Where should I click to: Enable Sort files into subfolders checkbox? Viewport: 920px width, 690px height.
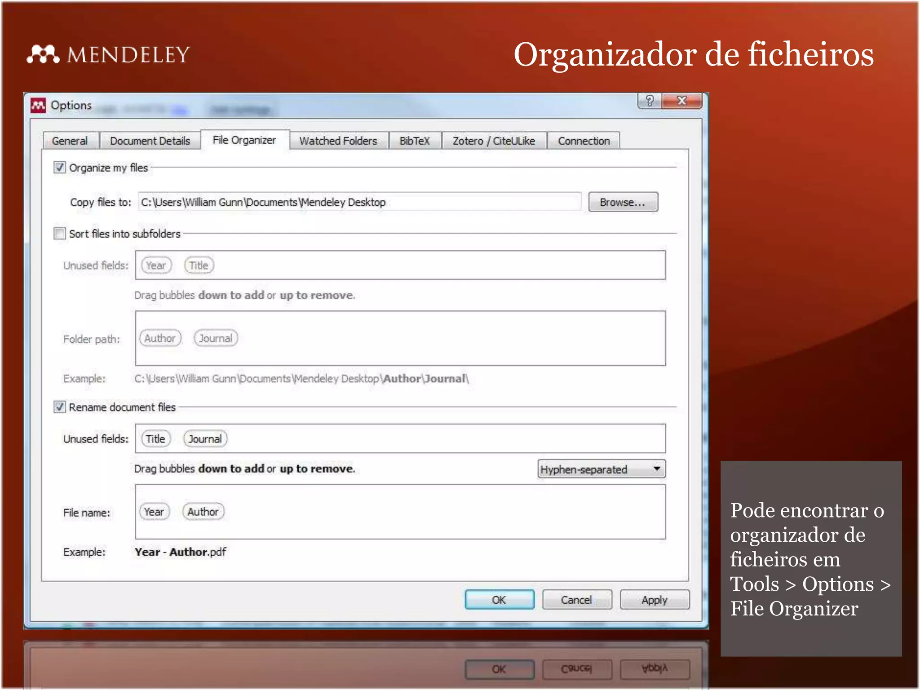[x=59, y=234]
